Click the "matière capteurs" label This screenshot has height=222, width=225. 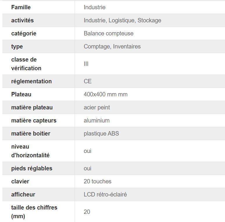click(34, 120)
